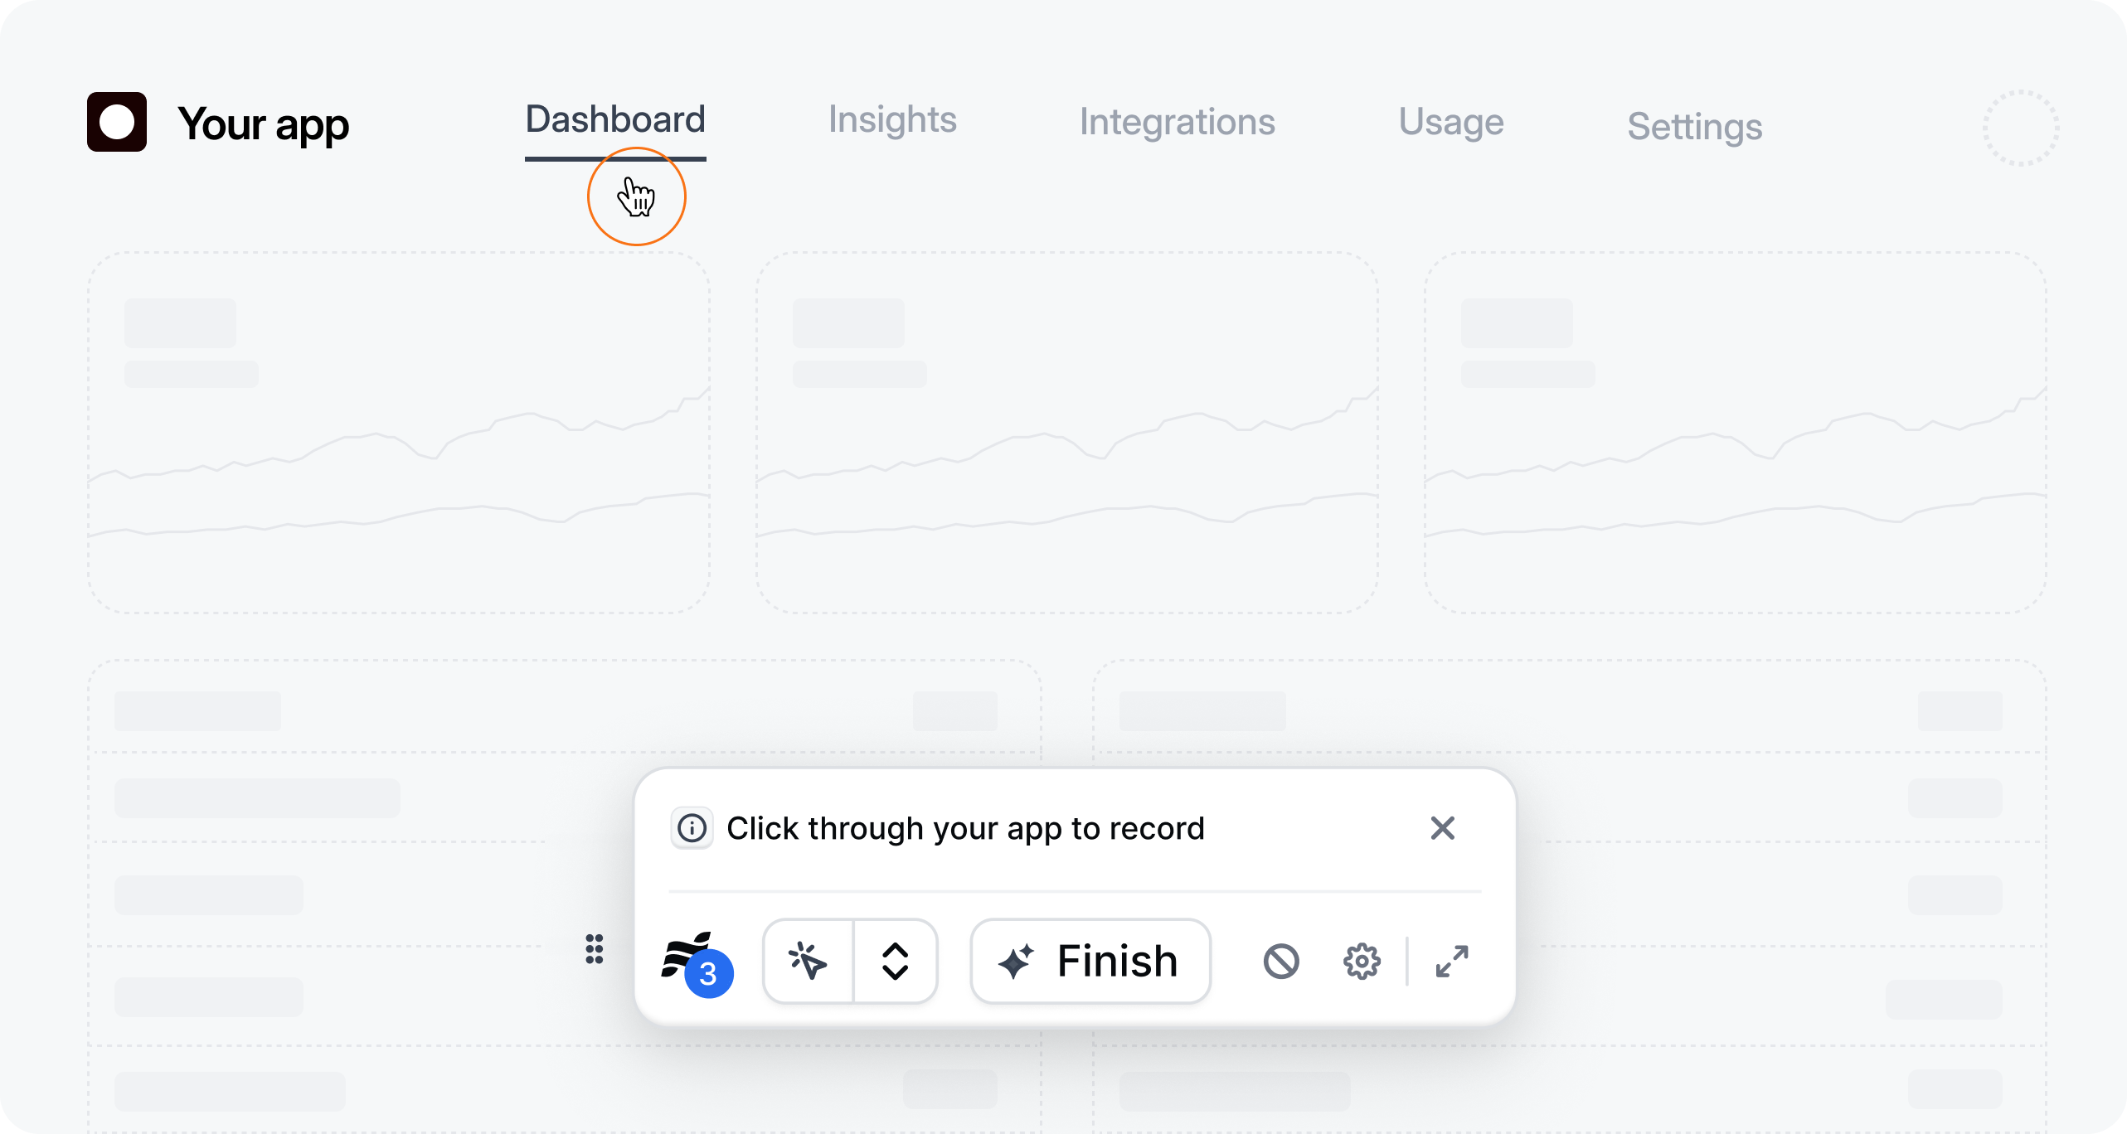The height and width of the screenshot is (1134, 2127).
Task: Expand the capture mode chevron selector
Action: (896, 962)
